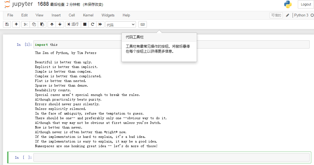Click the output line 'Readability counts.'
The width and height of the screenshot is (314, 165).
53,90
